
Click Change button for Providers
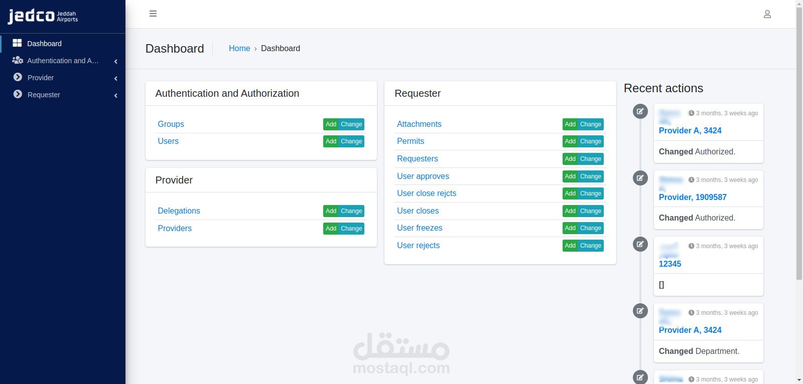pos(351,229)
